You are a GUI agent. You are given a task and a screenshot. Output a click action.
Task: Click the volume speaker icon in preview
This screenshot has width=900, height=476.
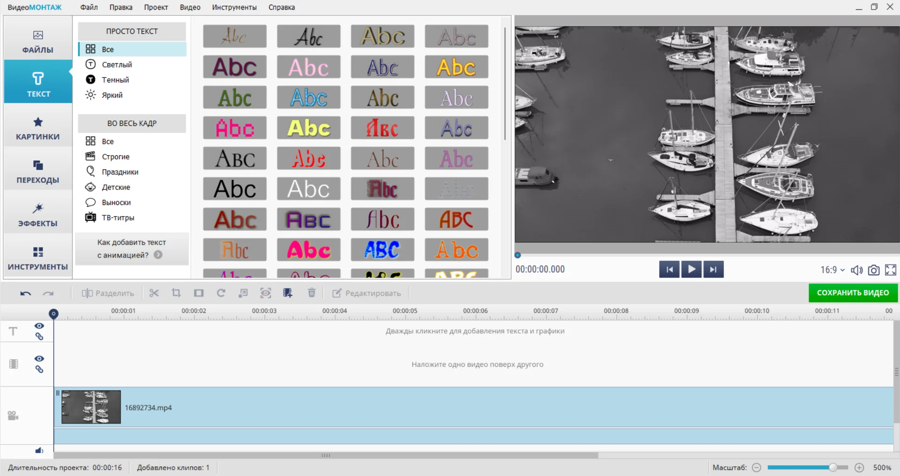(x=857, y=270)
